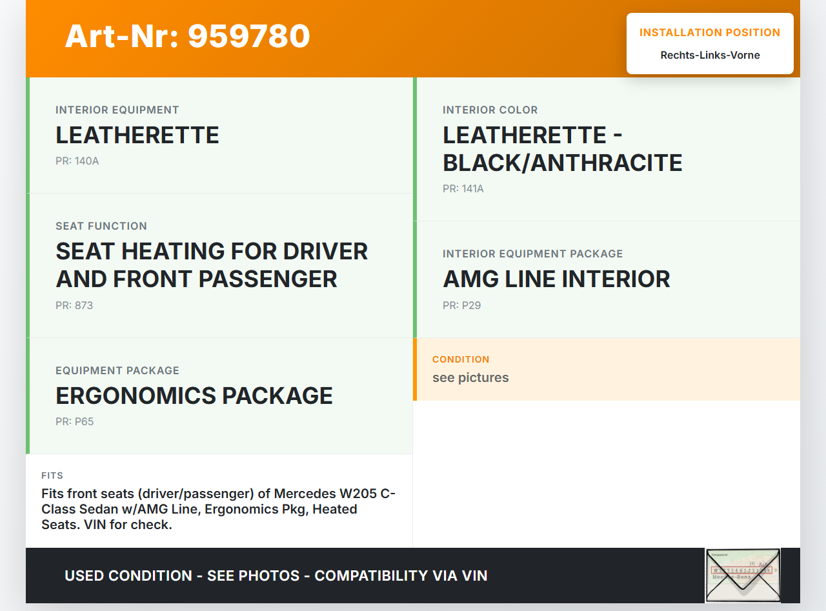Click the PR: 140A code

[x=77, y=161]
